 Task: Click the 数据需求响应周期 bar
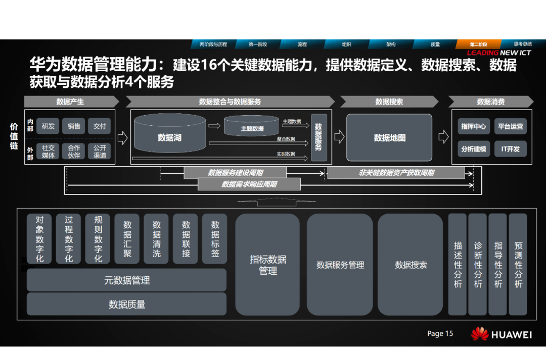pos(249,184)
